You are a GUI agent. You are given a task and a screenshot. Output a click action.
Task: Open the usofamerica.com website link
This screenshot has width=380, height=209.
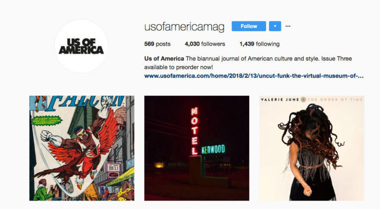click(254, 76)
